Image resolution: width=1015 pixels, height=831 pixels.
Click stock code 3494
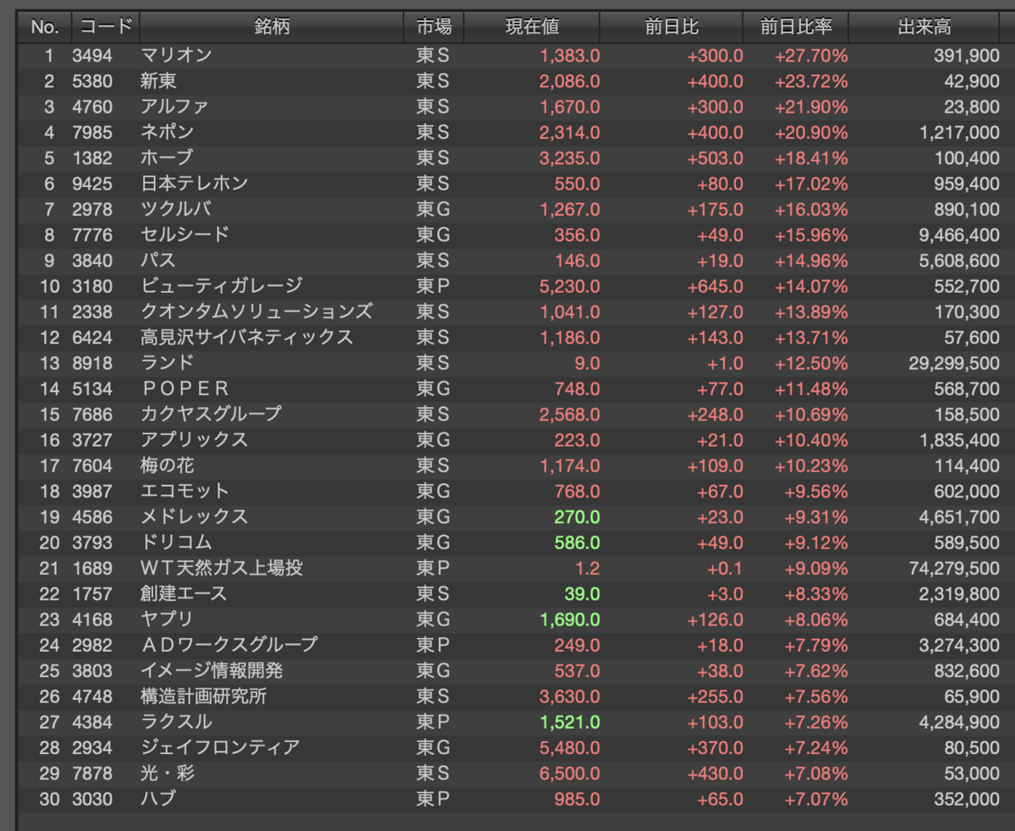92,56
